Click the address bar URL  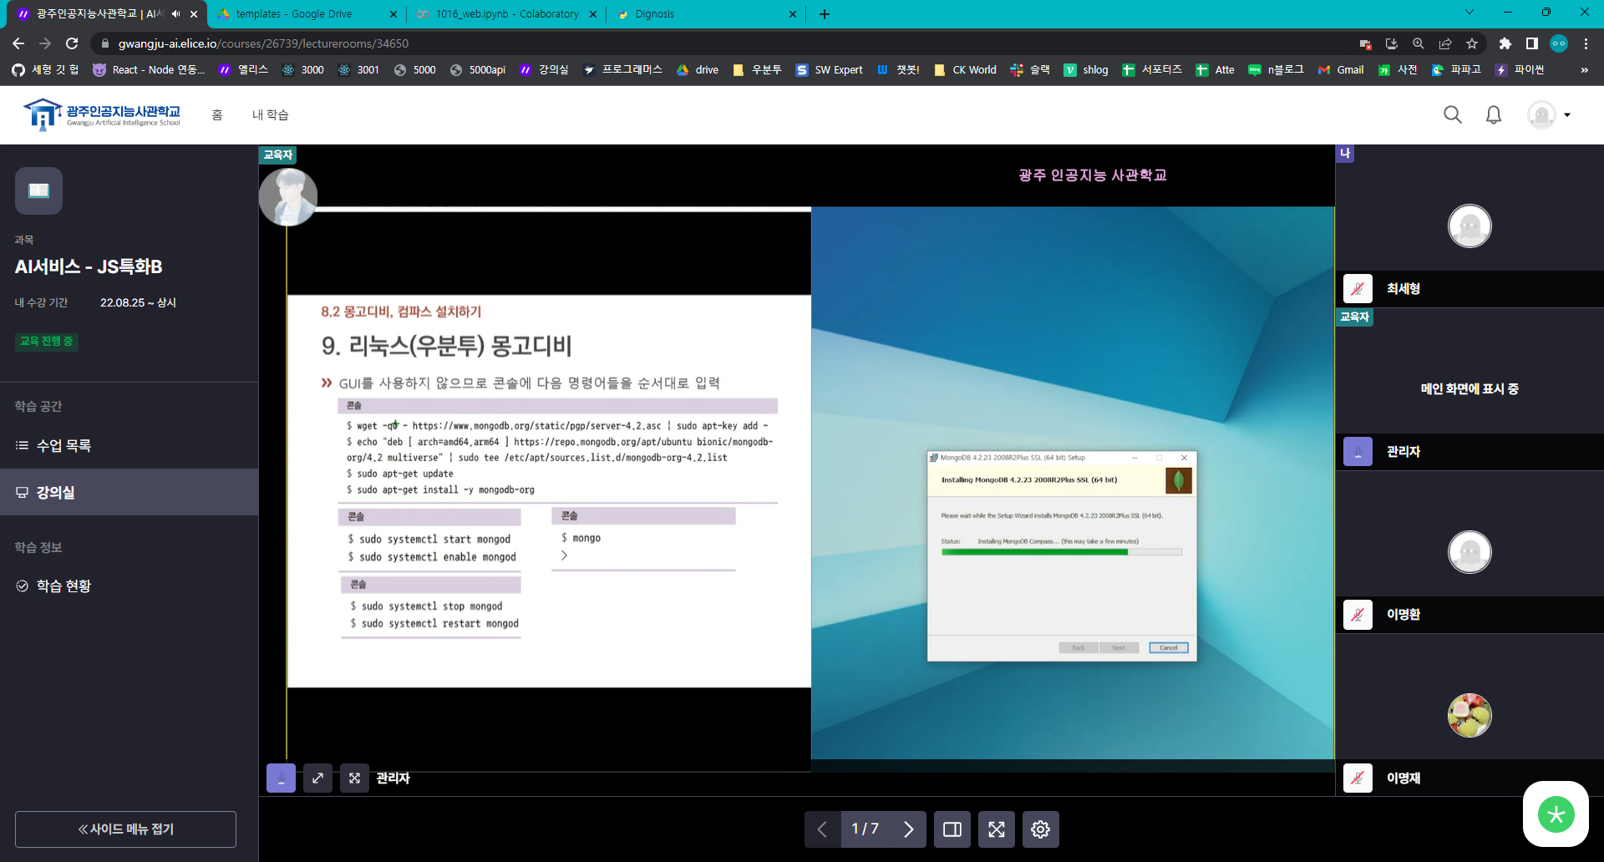point(263,43)
